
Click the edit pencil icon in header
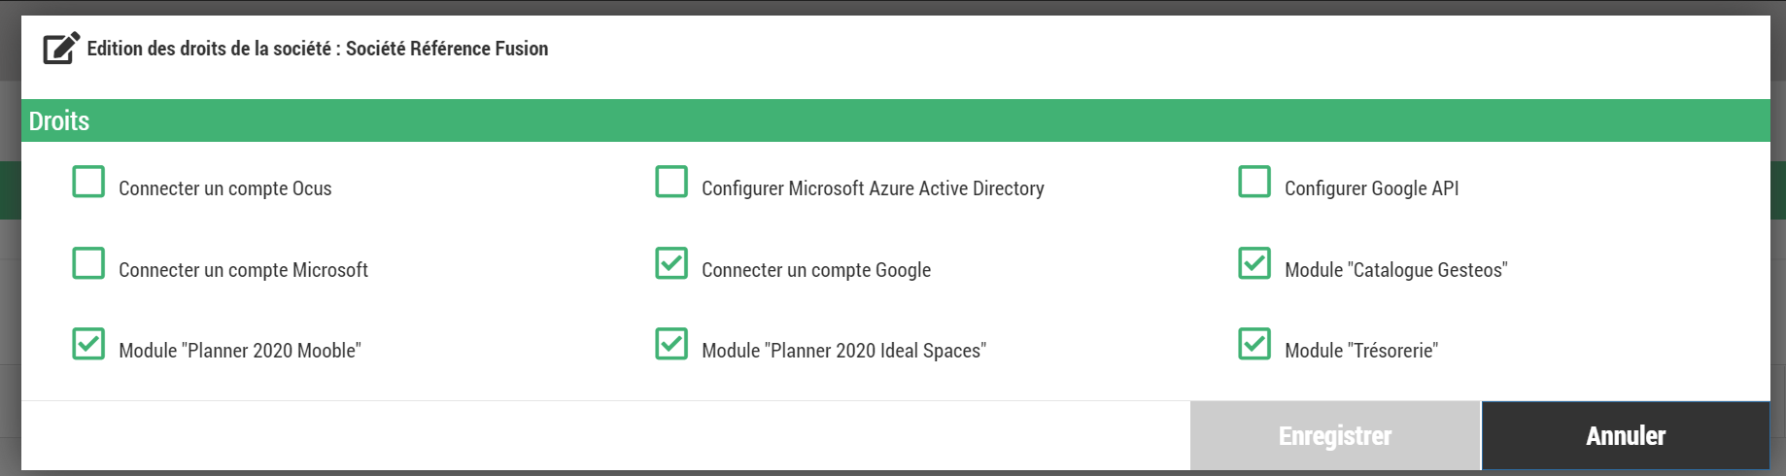coord(61,48)
